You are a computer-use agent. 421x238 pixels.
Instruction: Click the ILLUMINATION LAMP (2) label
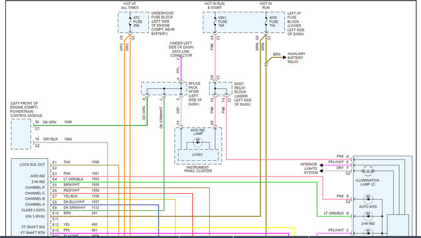click(x=368, y=182)
